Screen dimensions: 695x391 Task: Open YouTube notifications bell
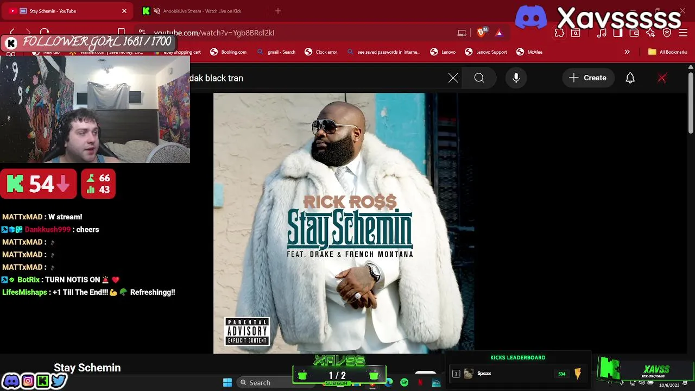[630, 78]
